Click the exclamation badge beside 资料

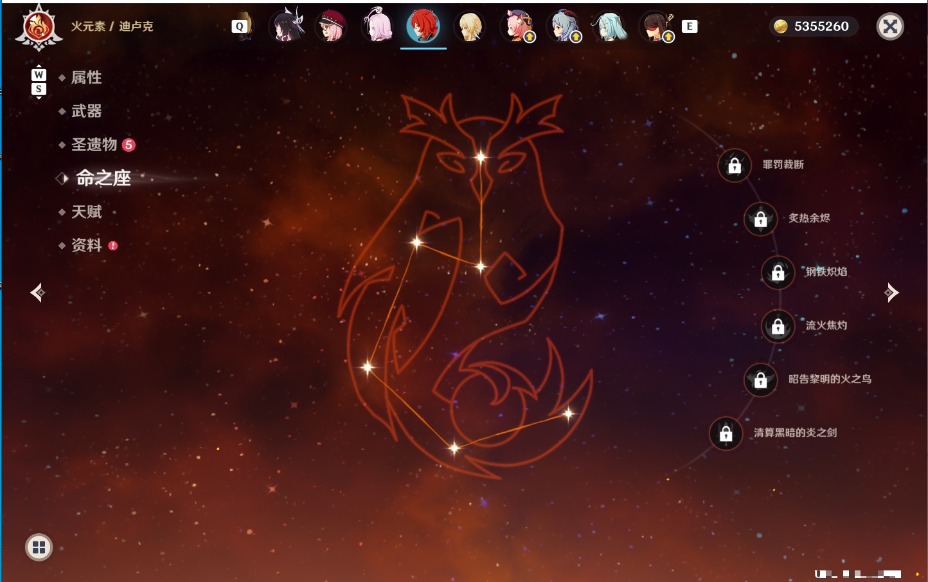[x=113, y=246]
